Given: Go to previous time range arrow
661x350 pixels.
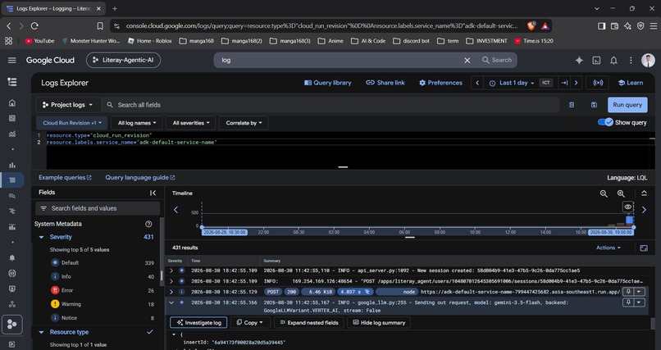Looking at the screenshot, I should 477,83.
